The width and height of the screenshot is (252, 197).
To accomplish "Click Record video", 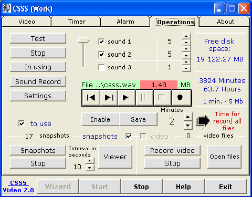I will 172,150.
